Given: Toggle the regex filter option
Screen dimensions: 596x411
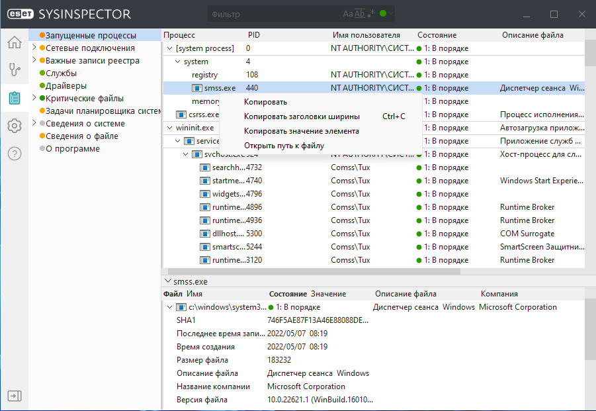Looking at the screenshot, I should (372, 14).
